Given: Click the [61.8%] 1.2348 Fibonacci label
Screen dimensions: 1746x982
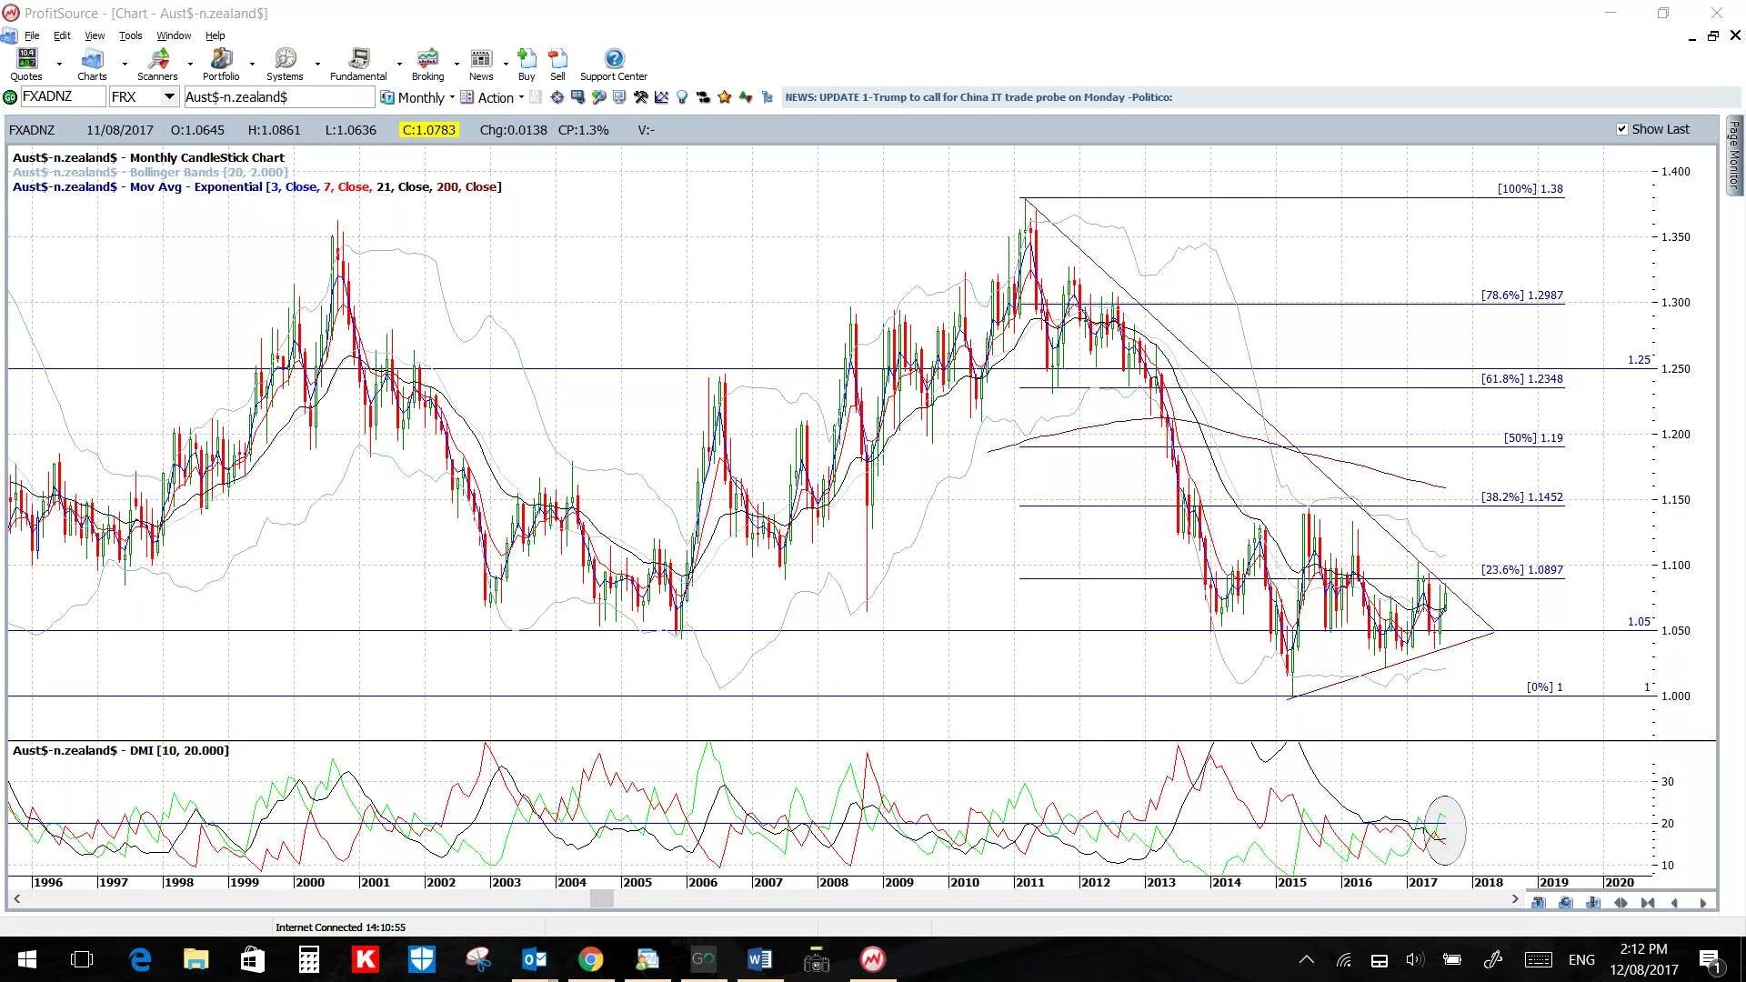Looking at the screenshot, I should [x=1522, y=378].
